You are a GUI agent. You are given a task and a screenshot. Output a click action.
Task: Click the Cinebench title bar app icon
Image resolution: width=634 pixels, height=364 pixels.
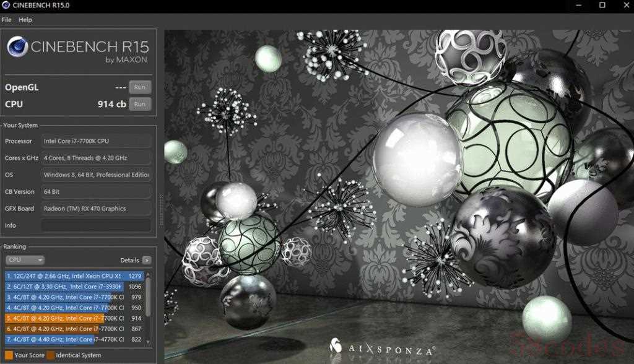[6, 5]
